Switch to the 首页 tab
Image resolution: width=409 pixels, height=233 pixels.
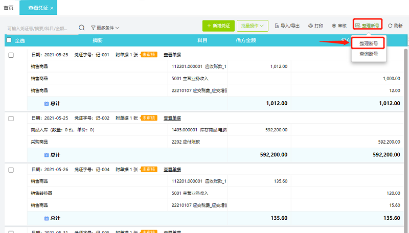[x=9, y=8]
